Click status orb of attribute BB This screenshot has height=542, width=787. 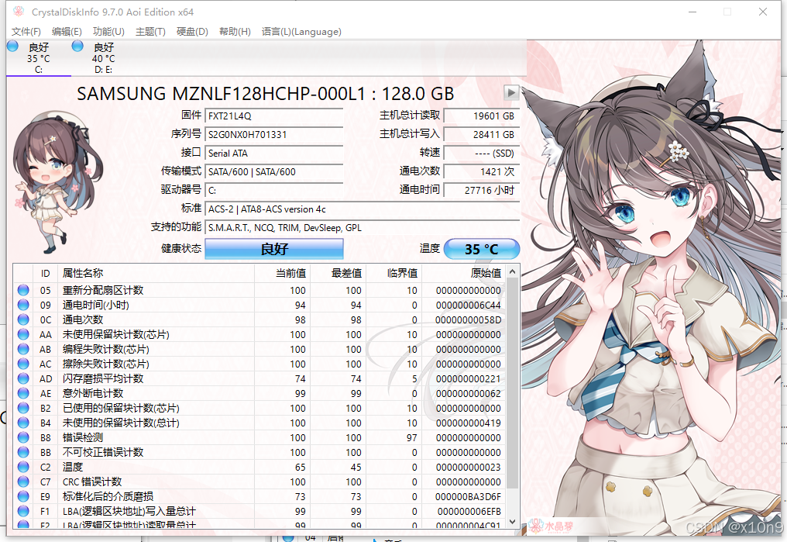(x=23, y=452)
